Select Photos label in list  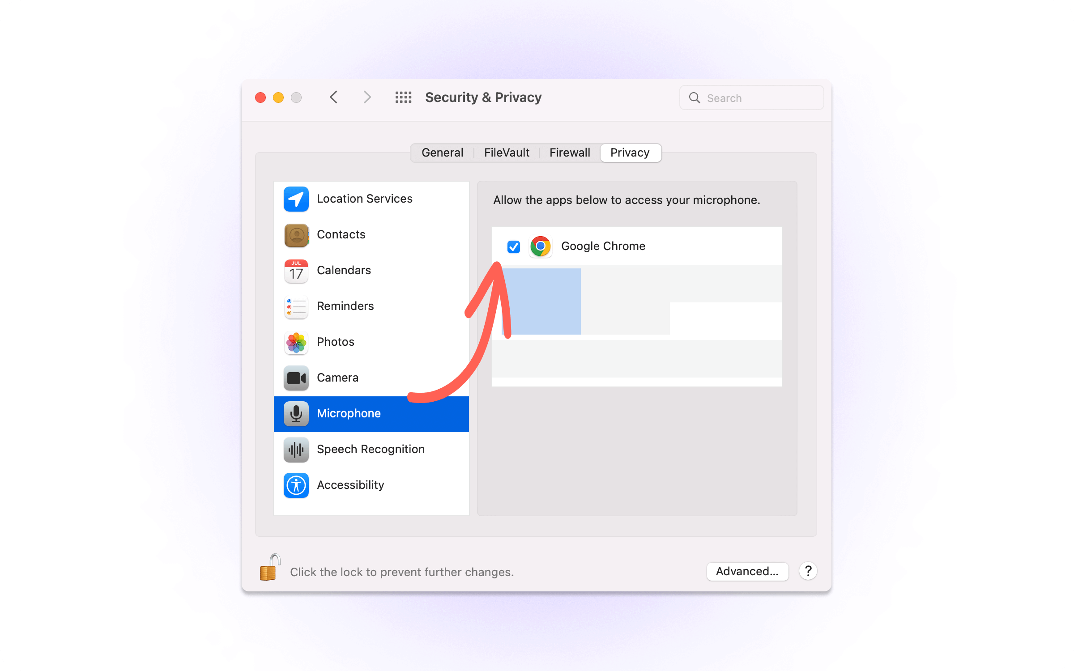point(336,342)
